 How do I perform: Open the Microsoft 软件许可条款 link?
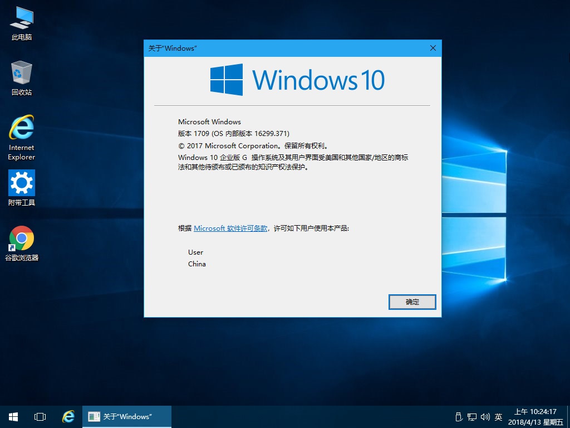[230, 228]
